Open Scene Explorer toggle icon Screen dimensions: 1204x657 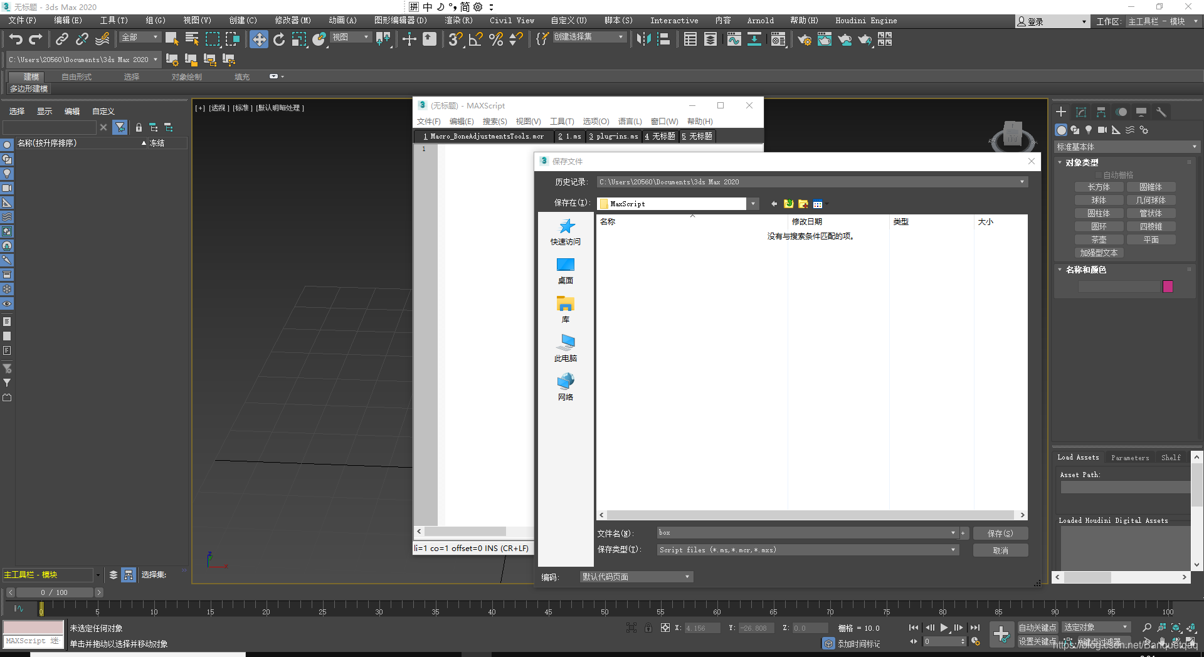[x=690, y=39]
